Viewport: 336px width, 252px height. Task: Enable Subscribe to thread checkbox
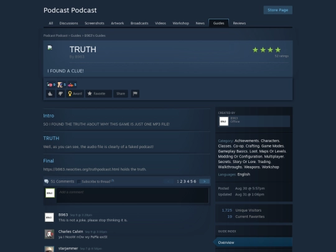[x=79, y=182]
